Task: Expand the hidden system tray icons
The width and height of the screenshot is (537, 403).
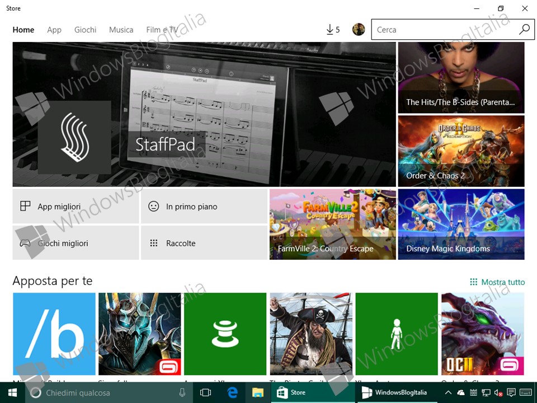Action: (448, 393)
